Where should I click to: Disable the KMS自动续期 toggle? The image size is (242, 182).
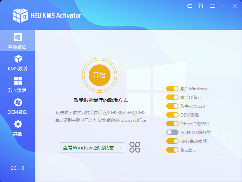(x=172, y=141)
